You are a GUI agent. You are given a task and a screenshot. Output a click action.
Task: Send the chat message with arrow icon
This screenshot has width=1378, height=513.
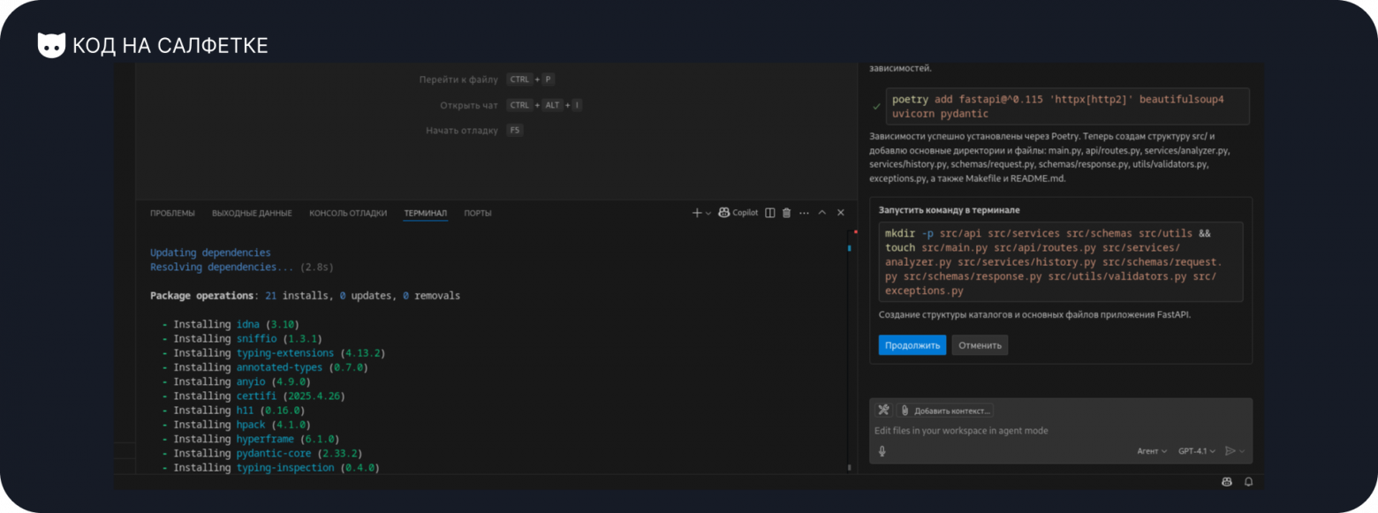tap(1230, 451)
